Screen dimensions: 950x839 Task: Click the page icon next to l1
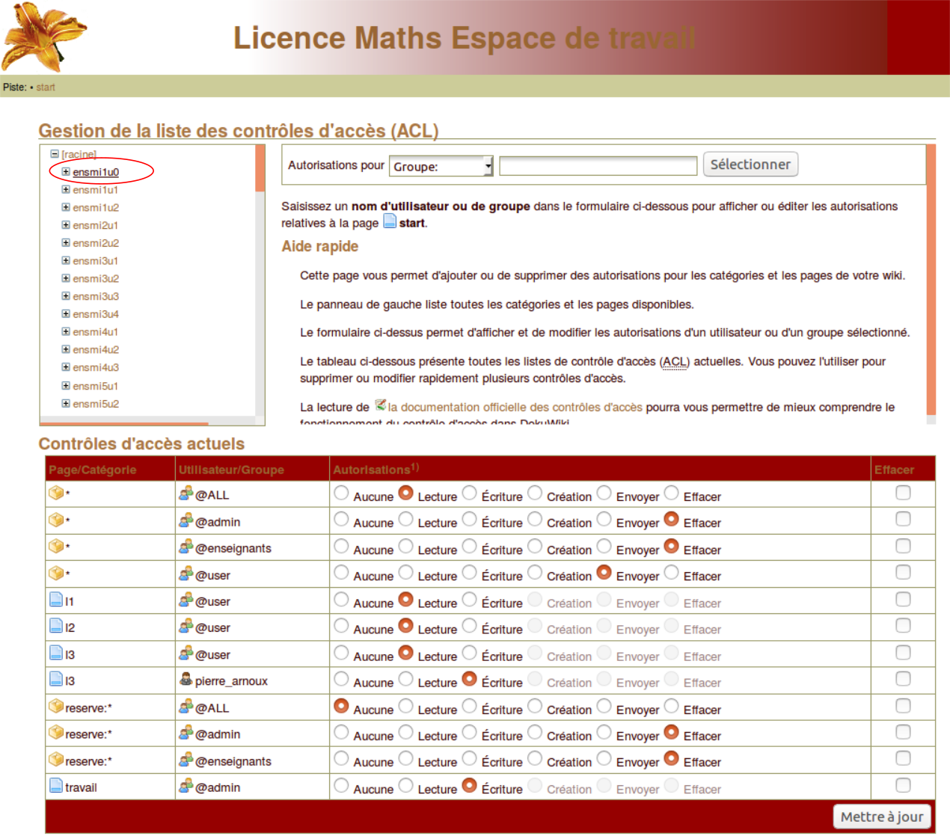point(56,600)
